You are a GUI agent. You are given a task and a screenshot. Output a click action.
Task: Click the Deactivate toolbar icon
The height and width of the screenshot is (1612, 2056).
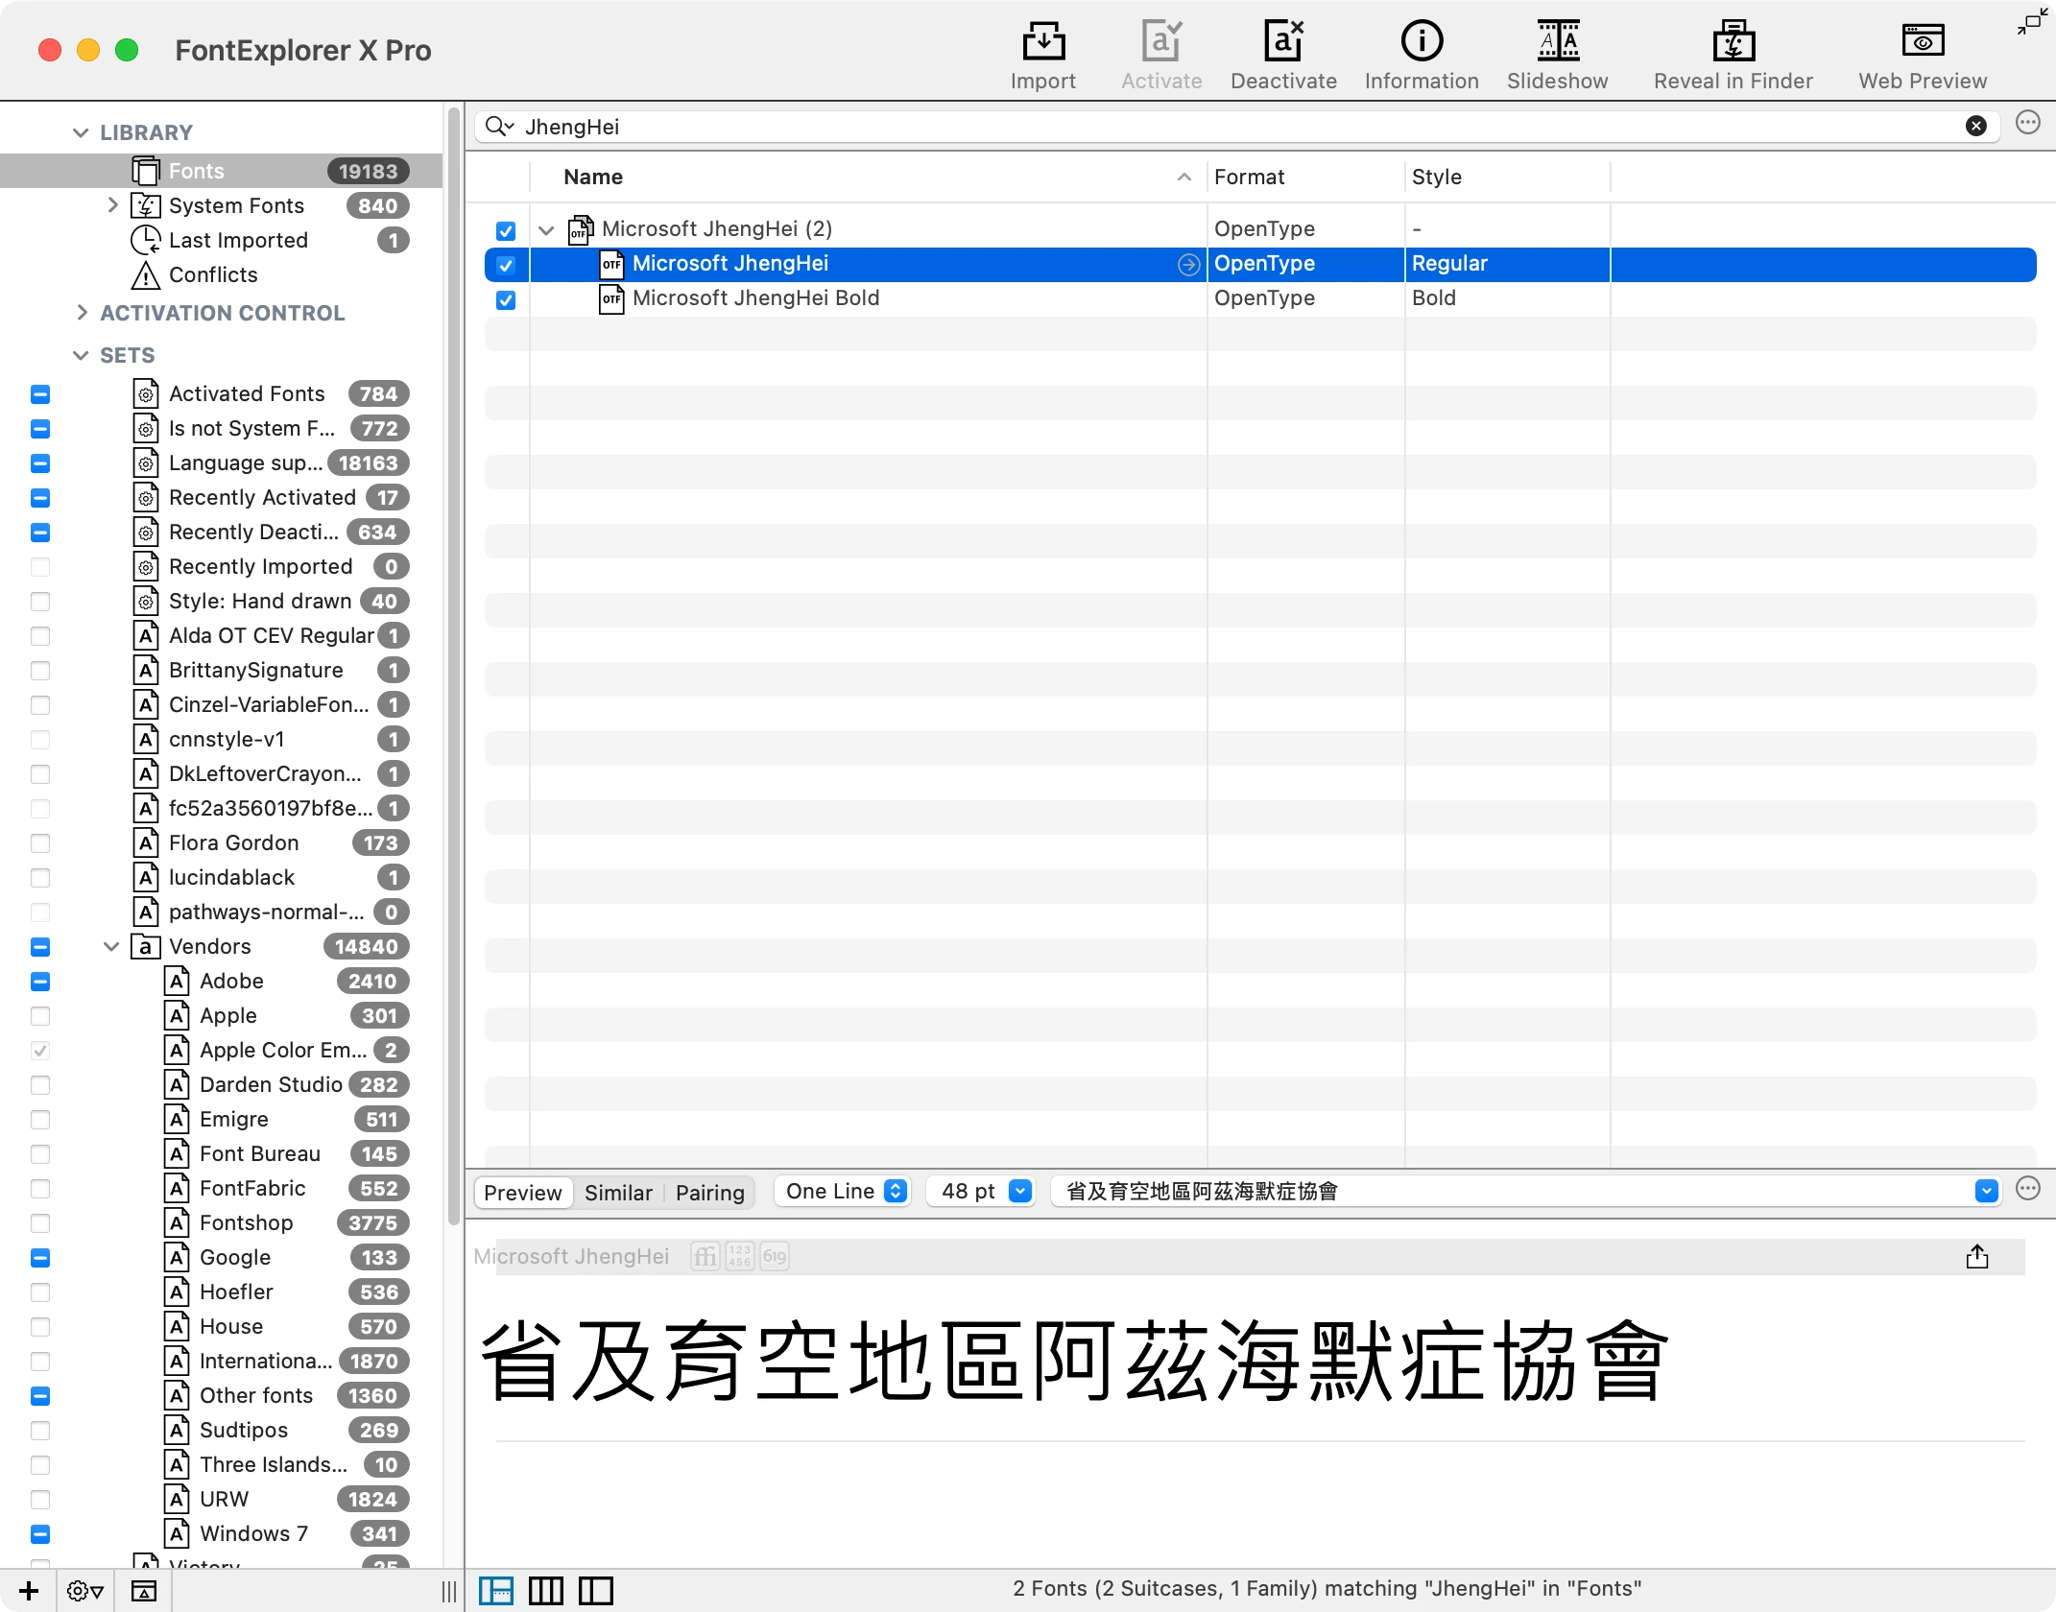pyautogui.click(x=1282, y=41)
